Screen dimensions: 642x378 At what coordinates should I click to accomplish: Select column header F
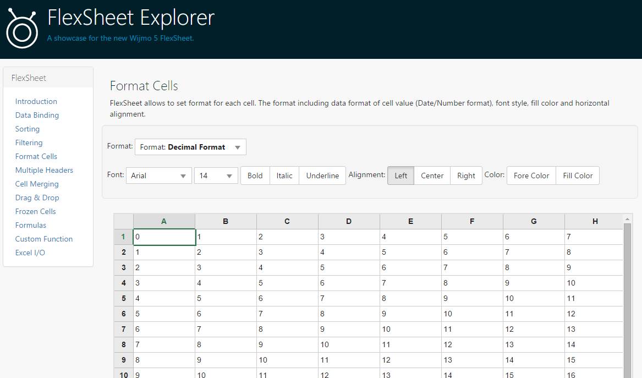pos(472,221)
